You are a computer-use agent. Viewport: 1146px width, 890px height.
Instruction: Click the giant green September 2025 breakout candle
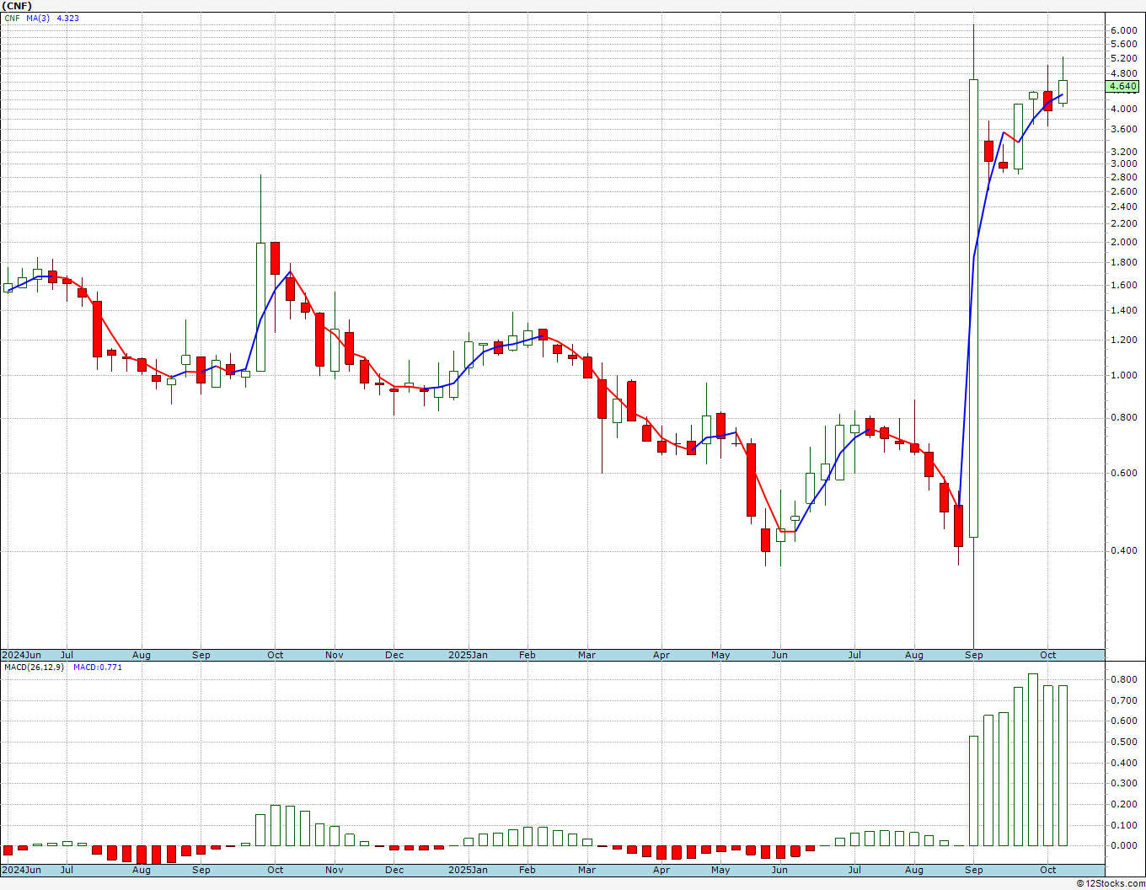(x=973, y=308)
